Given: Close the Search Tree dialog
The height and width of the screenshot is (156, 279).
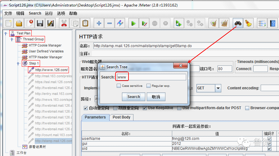Looking at the screenshot, I should point(180,65).
